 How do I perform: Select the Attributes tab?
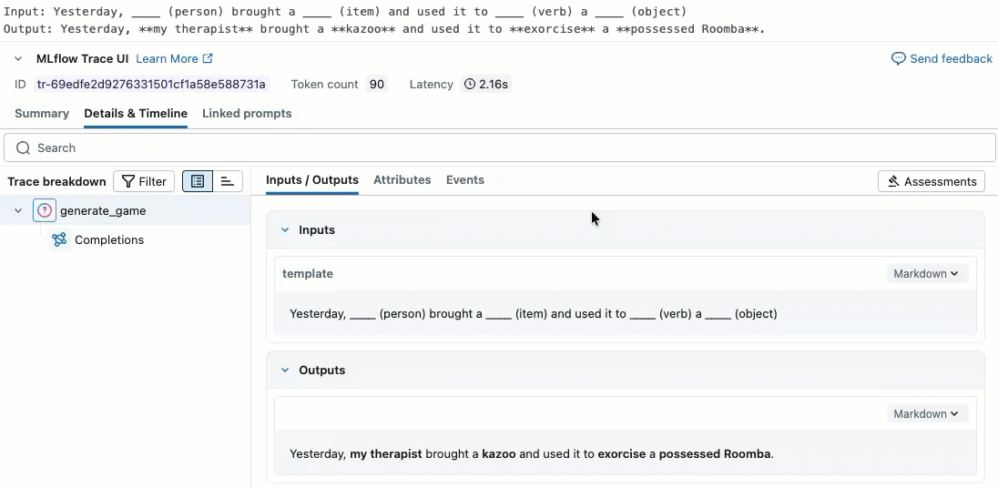(x=402, y=180)
